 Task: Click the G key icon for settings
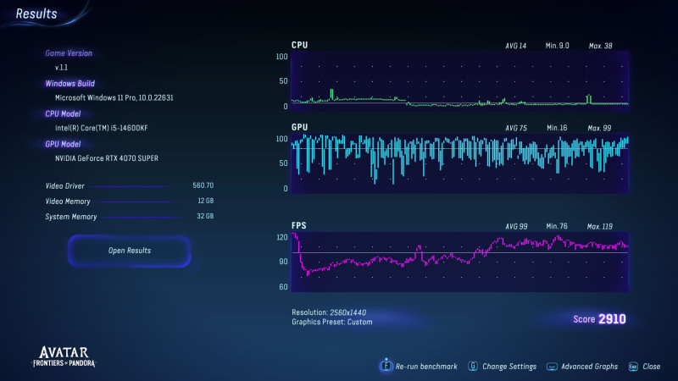(473, 366)
